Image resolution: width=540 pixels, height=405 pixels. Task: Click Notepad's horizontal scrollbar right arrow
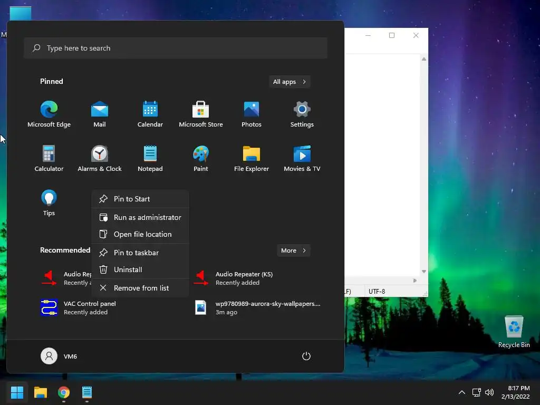click(x=415, y=281)
